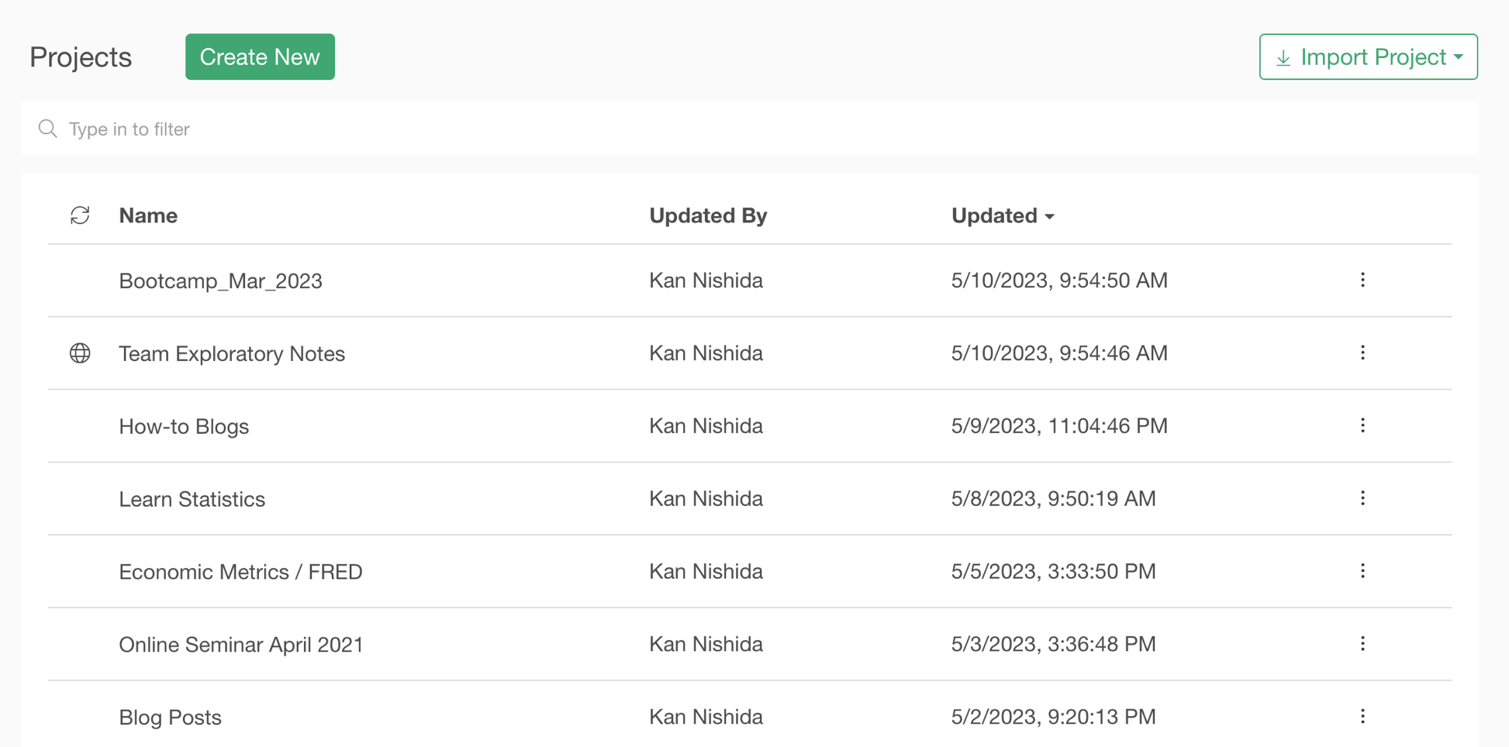Click the refresh projects list icon
Viewport: 1509px width, 747px height.
coord(80,215)
